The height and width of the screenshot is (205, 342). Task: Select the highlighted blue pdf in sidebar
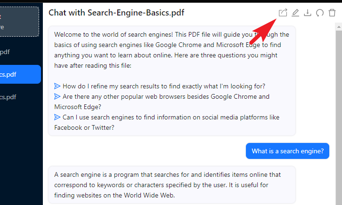coord(20,74)
